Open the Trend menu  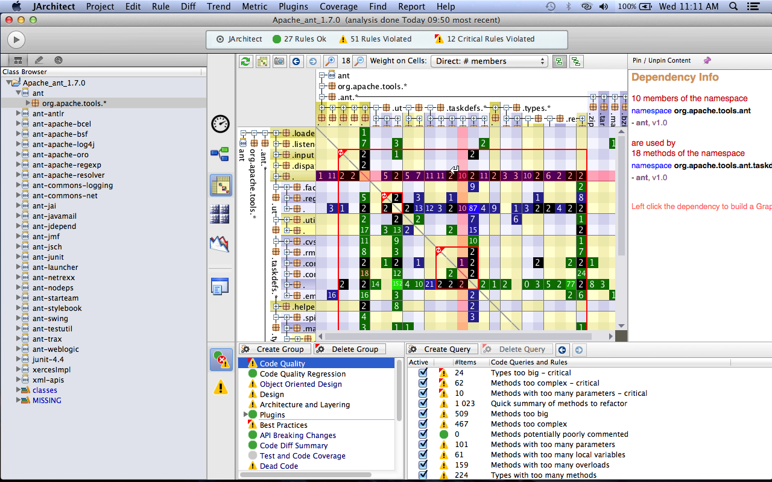(219, 6)
